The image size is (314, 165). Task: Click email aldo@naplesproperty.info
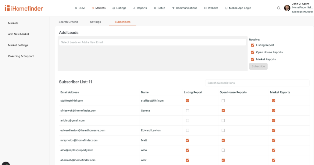pyautogui.click(x=77, y=150)
